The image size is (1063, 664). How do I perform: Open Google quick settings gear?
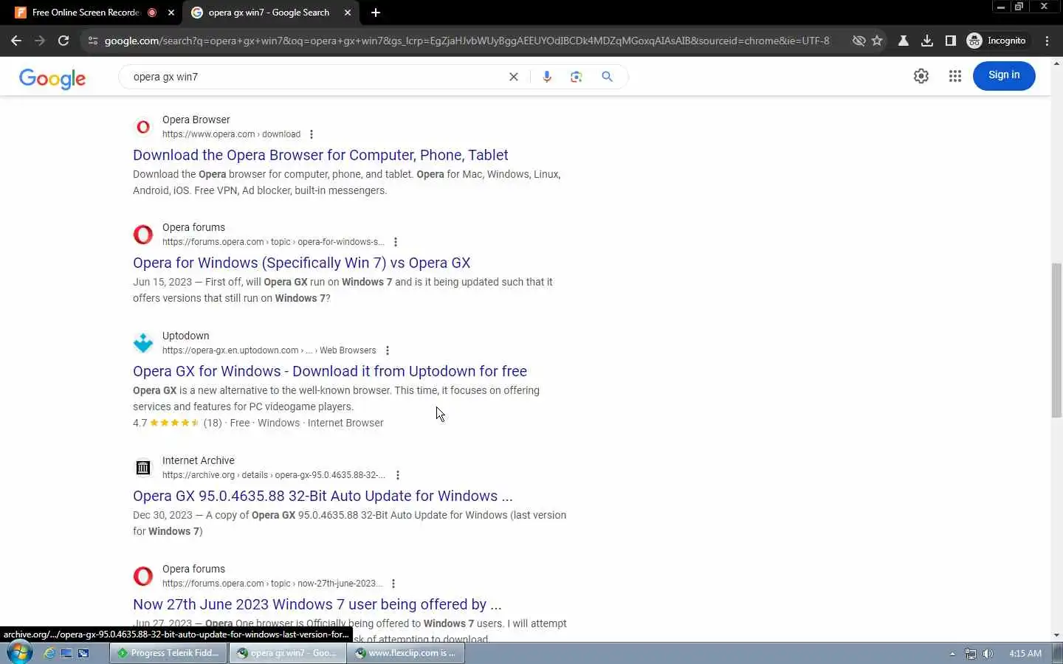coord(921,76)
